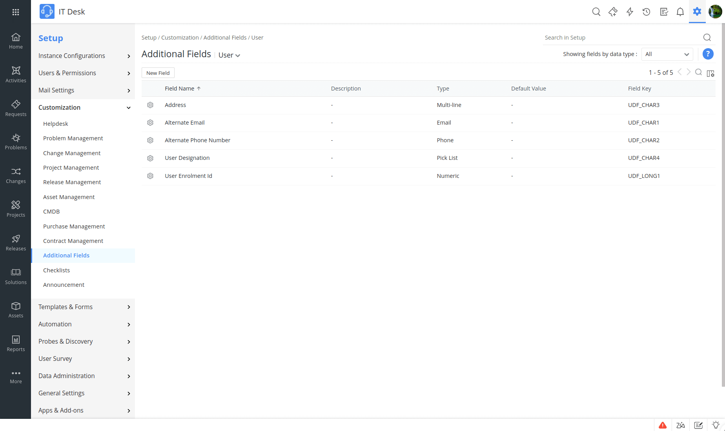Screen dimensions: 725x431
Task: Expand Automation section
Action: click(83, 324)
